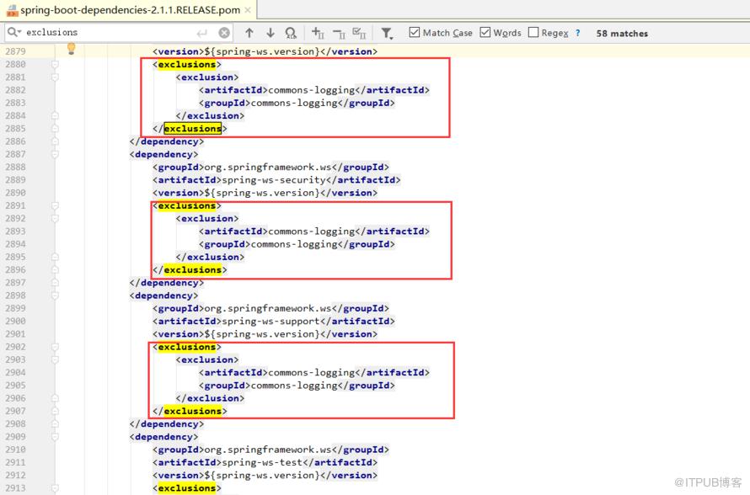This screenshot has height=495, width=750.
Task: Click the artifactId text 'spring-ws-support'
Action: click(x=271, y=321)
